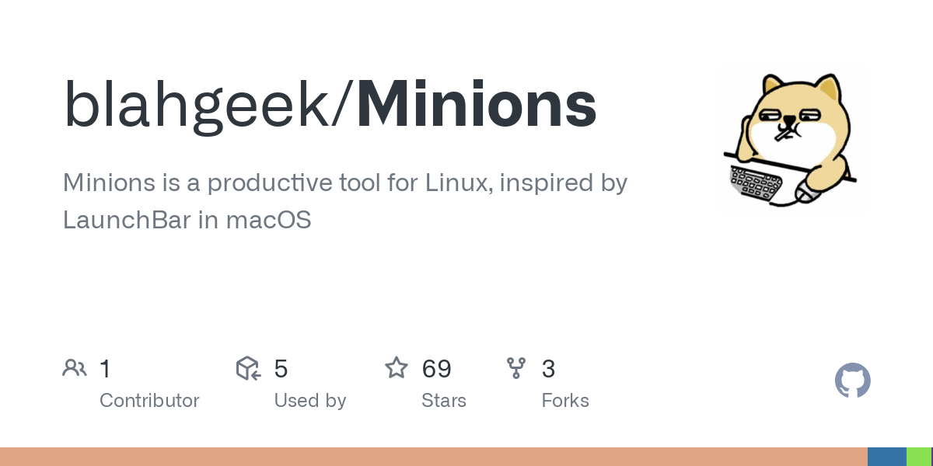
Task: Click the Used by package icon
Action: [248, 368]
